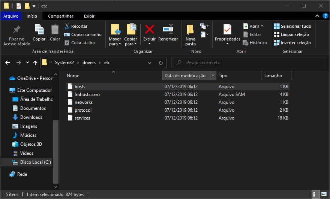This screenshot has height=199, width=330.
Task: Click the Propriedades checkmark icon
Action: tap(227, 29)
